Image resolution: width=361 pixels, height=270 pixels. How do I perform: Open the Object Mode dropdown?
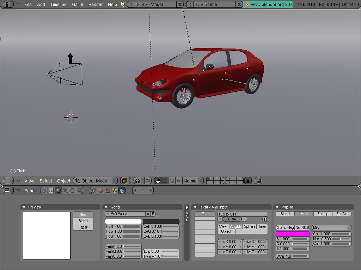click(95, 181)
